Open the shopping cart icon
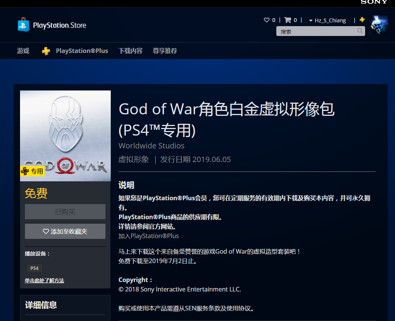This screenshot has width=395, height=321. pos(287,20)
